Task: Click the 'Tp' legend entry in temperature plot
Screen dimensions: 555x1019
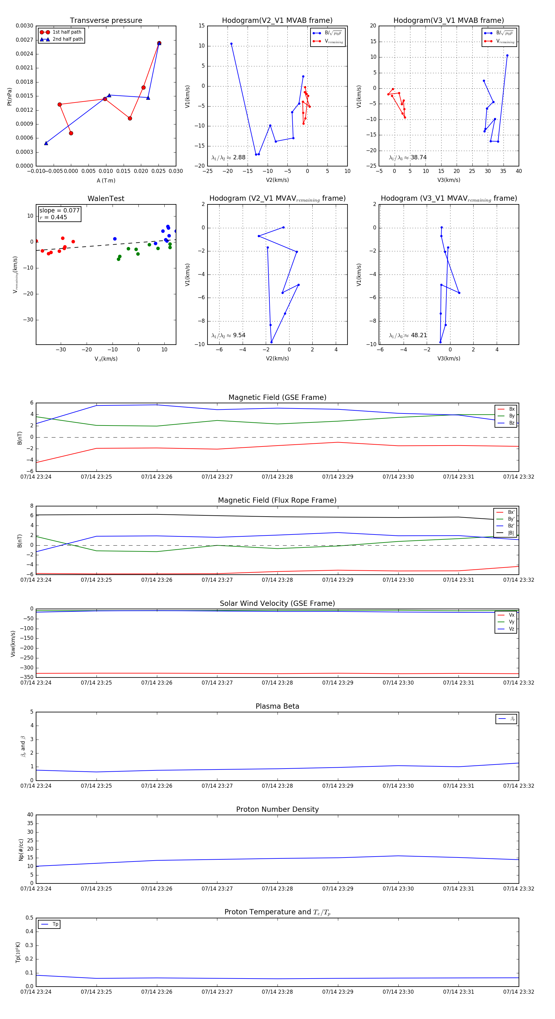Action: [x=49, y=924]
